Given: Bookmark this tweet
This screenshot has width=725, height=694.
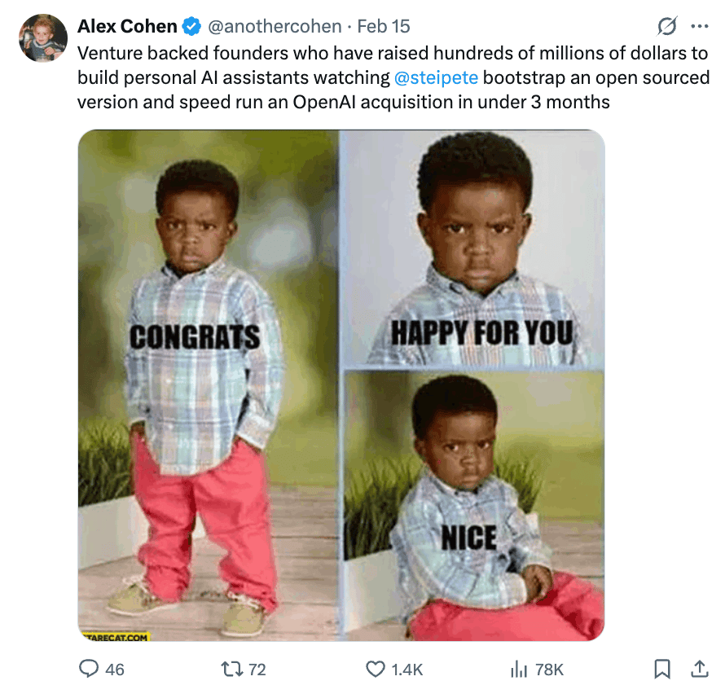Looking at the screenshot, I should 662,669.
